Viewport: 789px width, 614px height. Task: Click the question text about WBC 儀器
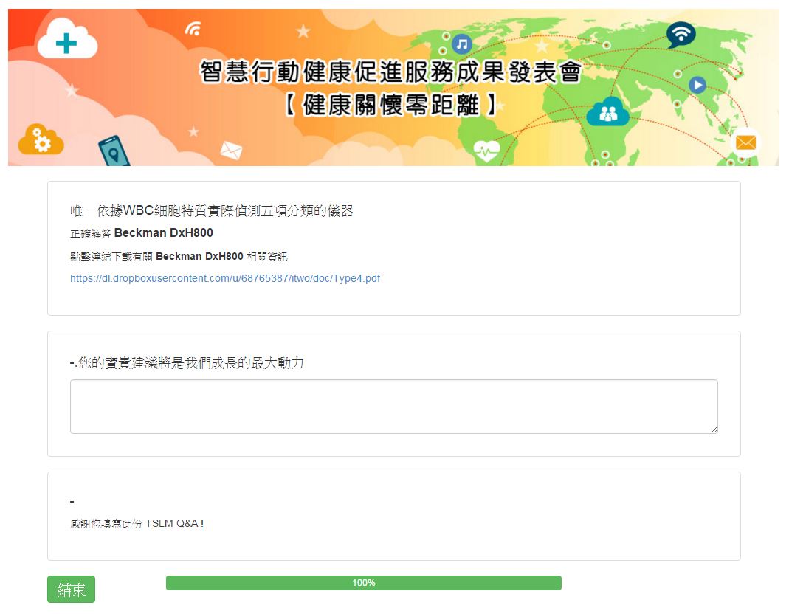tap(212, 210)
